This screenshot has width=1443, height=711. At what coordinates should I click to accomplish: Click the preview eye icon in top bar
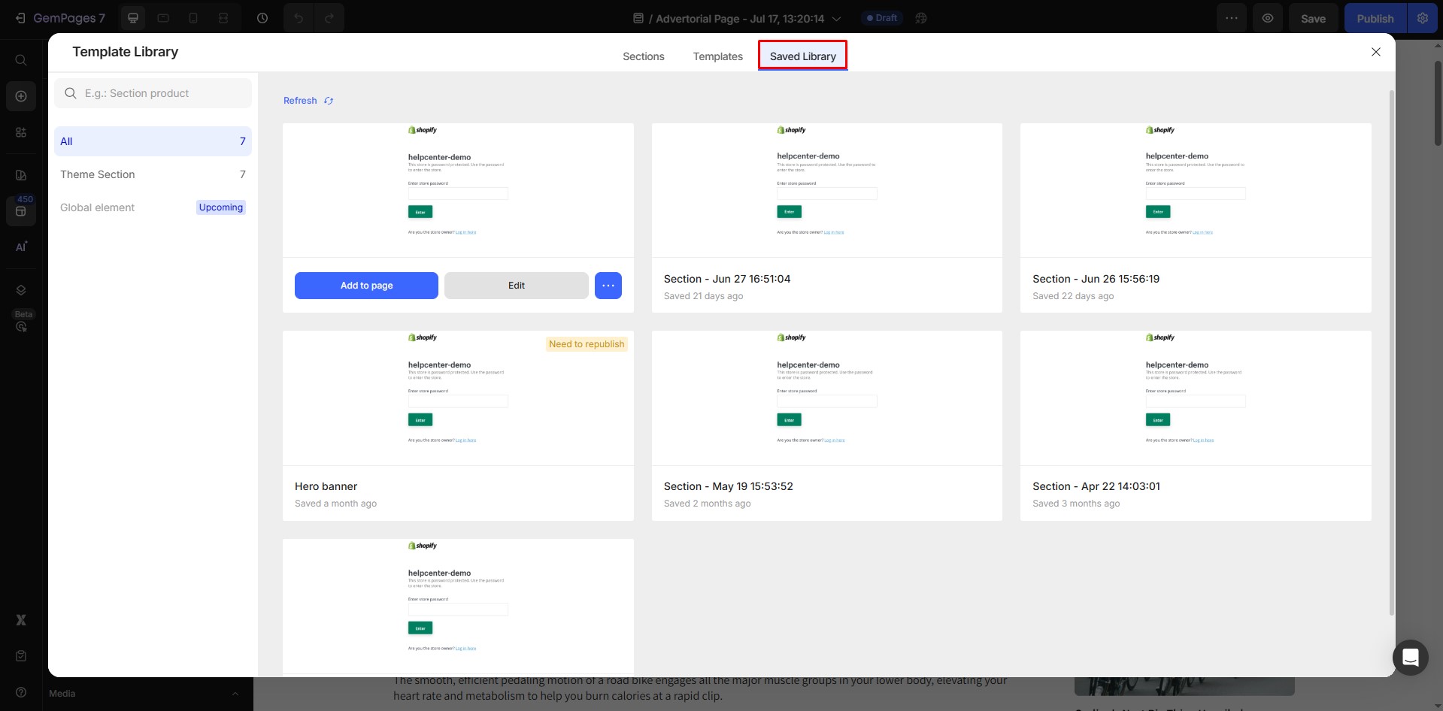click(x=1267, y=18)
